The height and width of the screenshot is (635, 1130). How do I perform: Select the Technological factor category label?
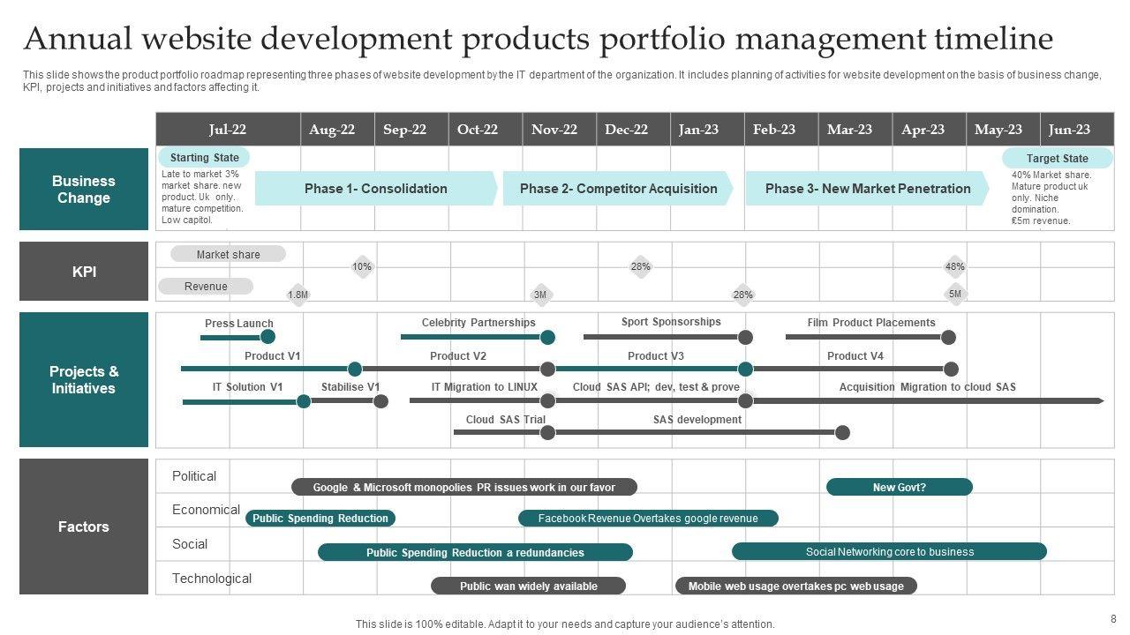[212, 579]
